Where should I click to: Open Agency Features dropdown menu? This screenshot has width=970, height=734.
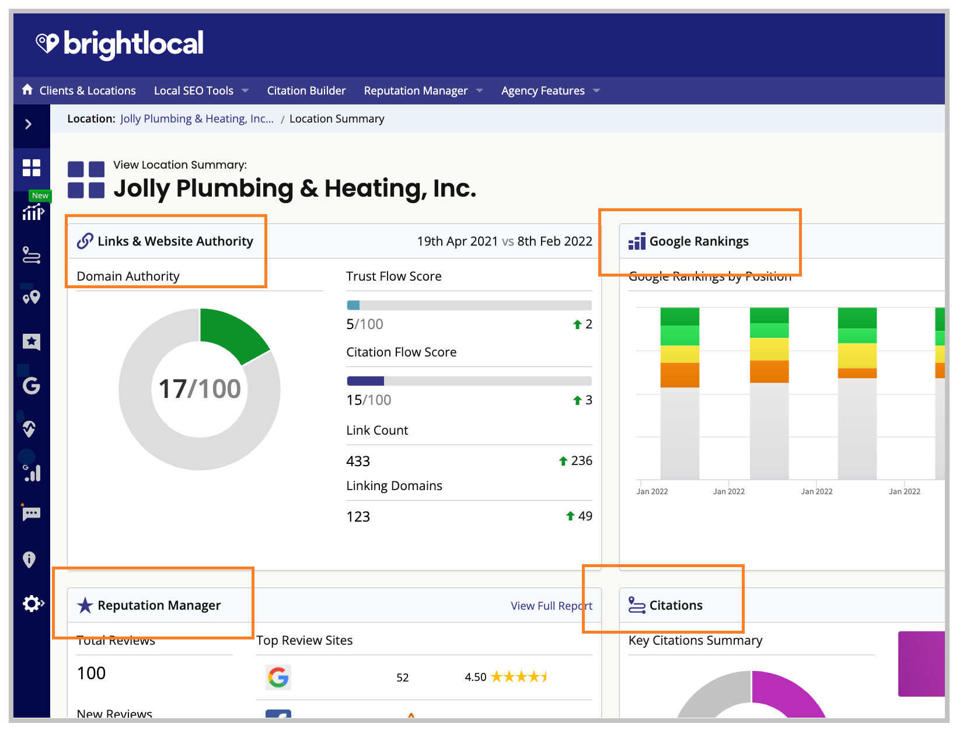pyautogui.click(x=550, y=90)
